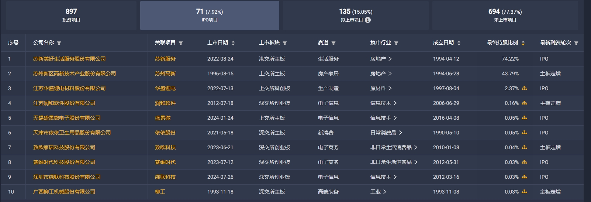Select 74.22% shareholding value

tap(510, 59)
